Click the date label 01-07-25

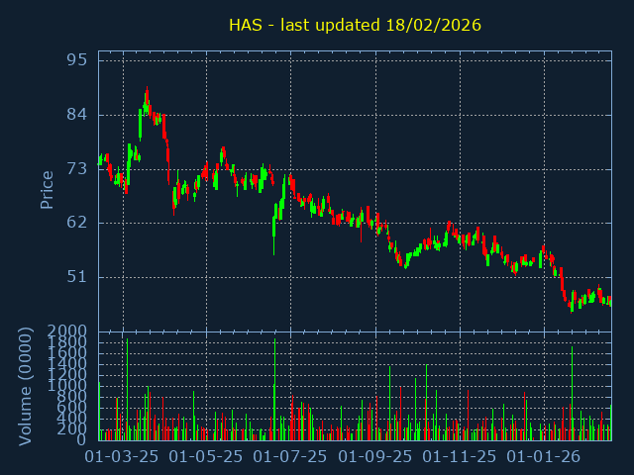pyautogui.click(x=290, y=457)
